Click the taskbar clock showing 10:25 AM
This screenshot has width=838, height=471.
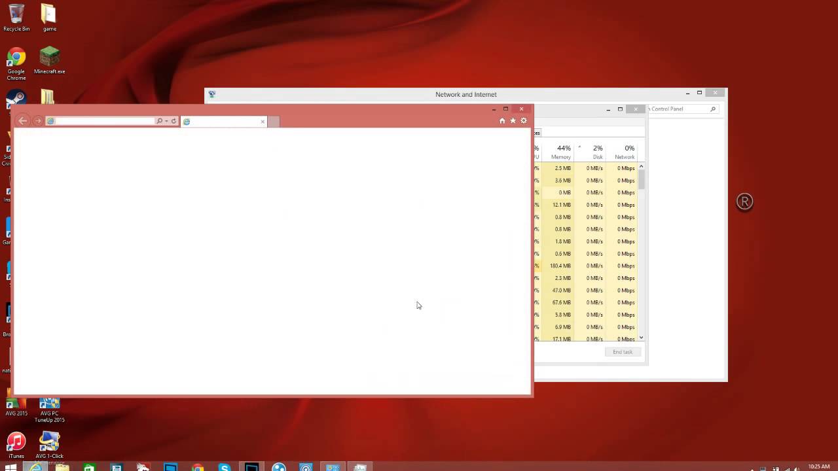[818, 467]
